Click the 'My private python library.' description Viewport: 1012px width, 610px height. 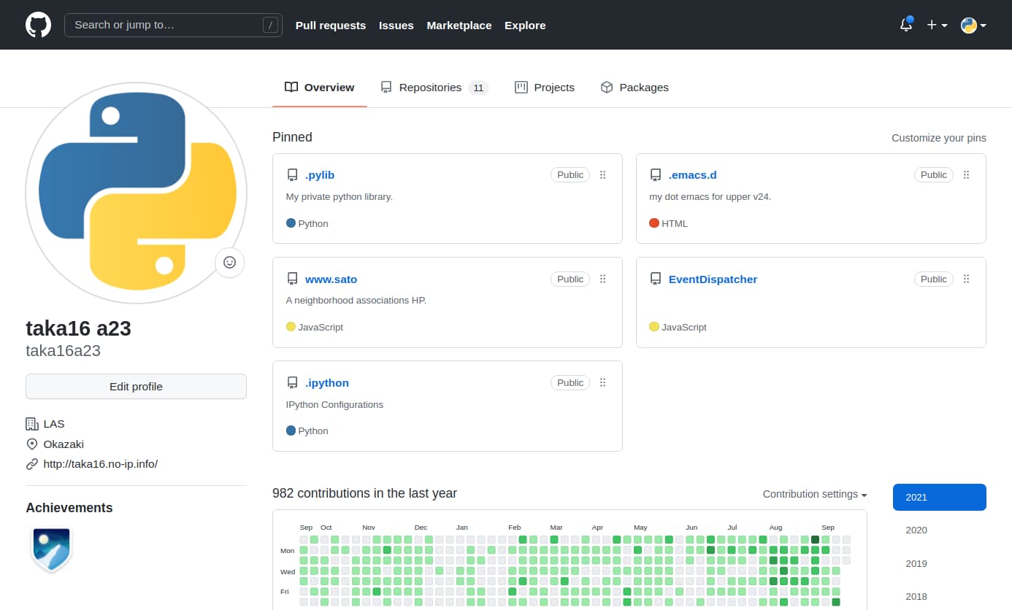340,197
